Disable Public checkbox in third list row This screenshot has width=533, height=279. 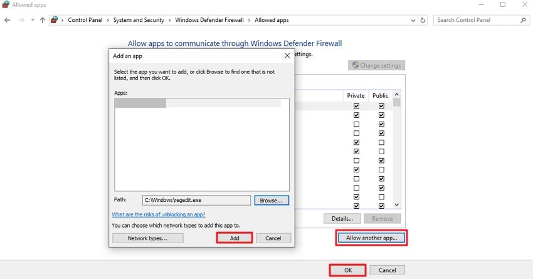[x=381, y=124]
